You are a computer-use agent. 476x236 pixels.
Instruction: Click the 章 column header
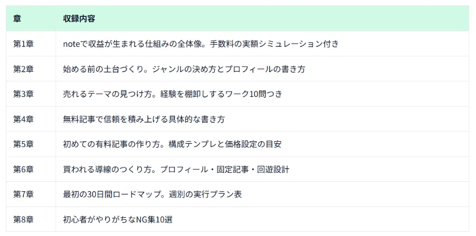[x=31, y=18]
